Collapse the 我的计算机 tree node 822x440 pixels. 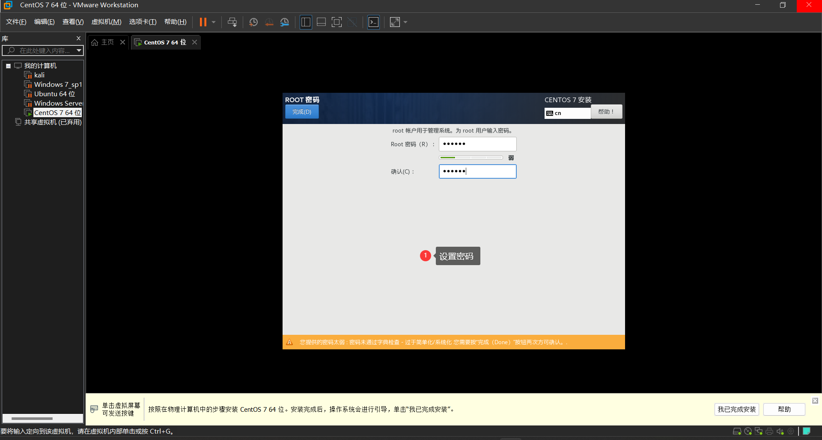8,66
